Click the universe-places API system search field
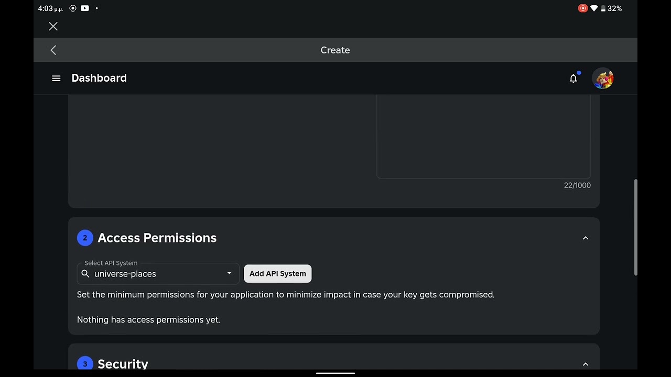Image resolution: width=671 pixels, height=377 pixels. [x=158, y=274]
